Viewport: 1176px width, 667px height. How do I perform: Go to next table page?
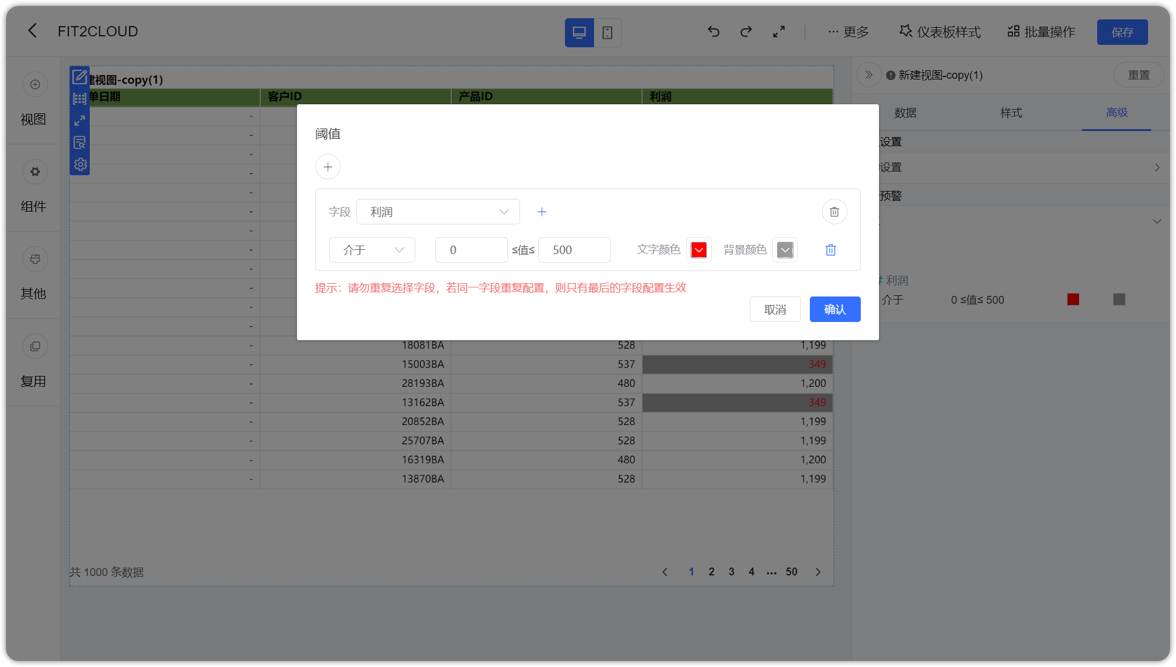click(818, 572)
